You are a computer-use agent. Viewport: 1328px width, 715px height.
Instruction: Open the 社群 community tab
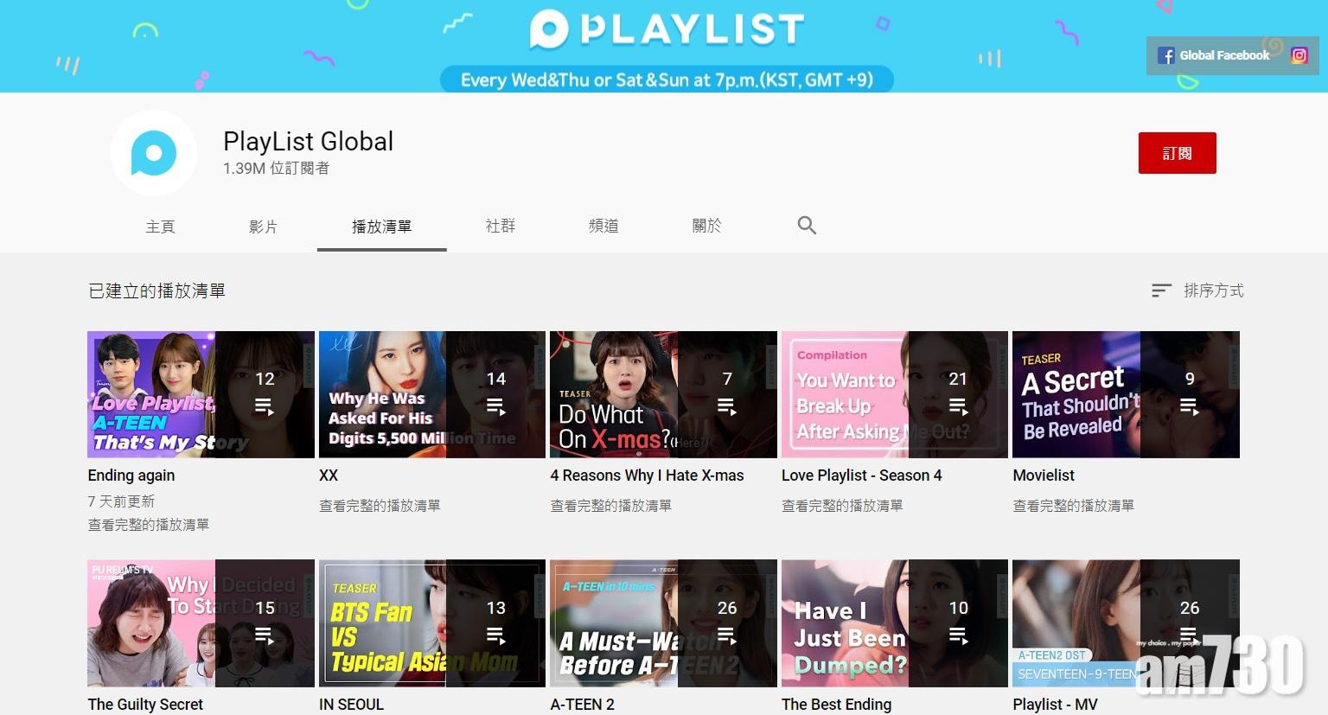[501, 227]
